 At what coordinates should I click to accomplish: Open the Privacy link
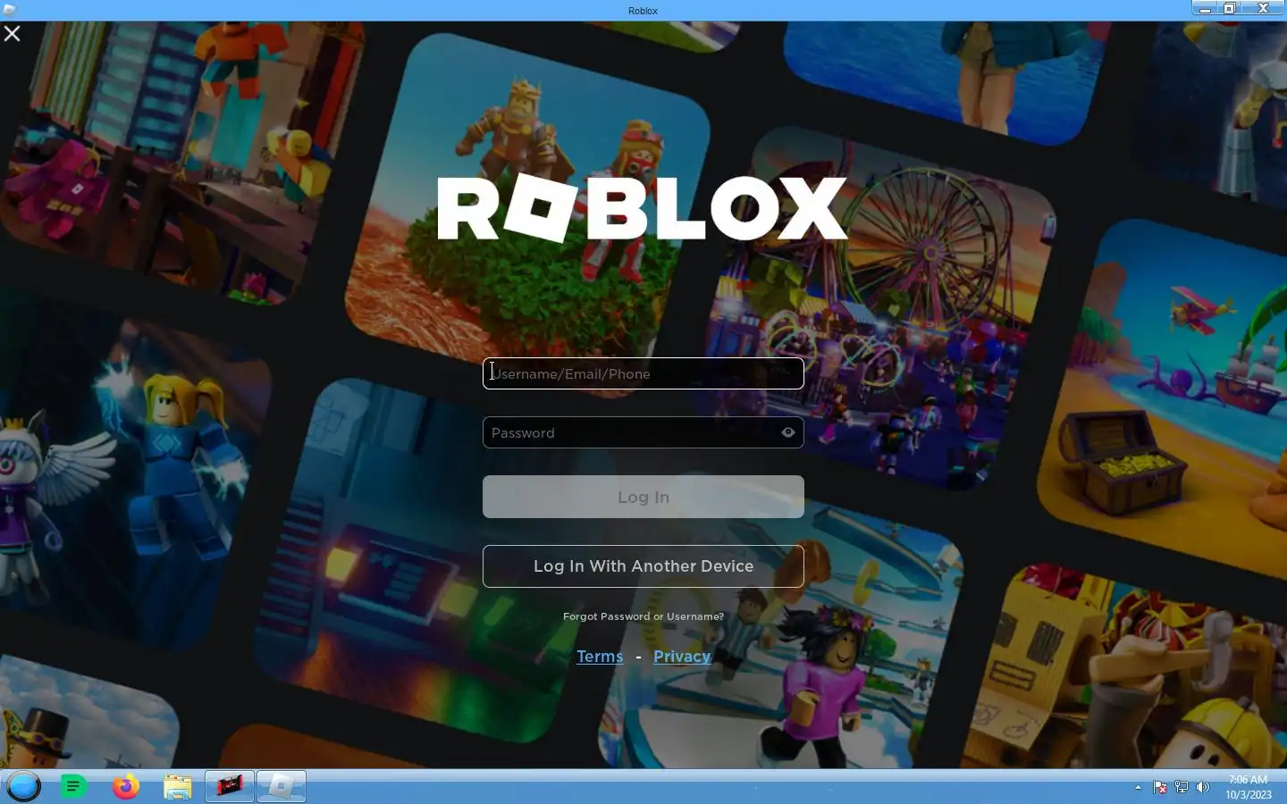[682, 657]
